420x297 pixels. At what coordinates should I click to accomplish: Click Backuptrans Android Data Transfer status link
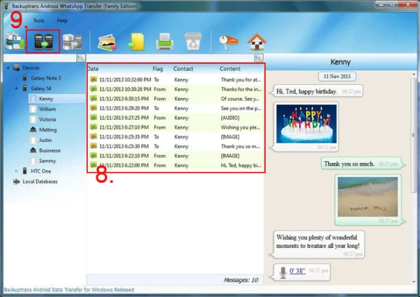click(x=69, y=290)
